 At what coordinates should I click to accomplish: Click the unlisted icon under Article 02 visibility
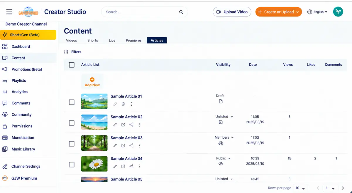221,122
